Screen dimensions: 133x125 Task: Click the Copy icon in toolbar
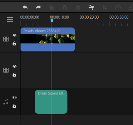tap(52, 7)
